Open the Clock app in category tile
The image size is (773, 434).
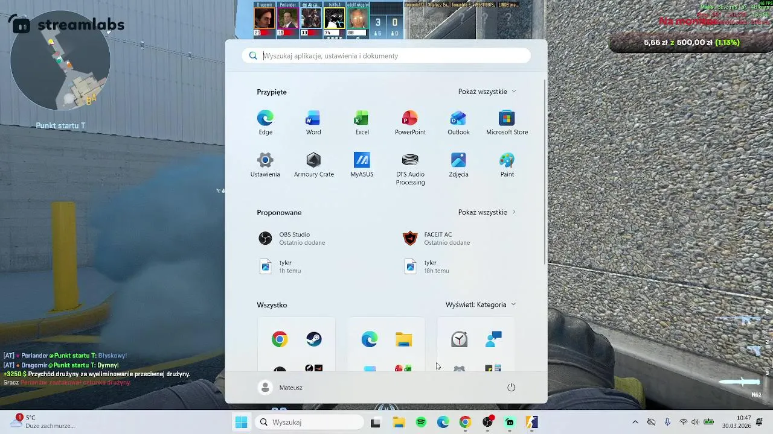459,339
